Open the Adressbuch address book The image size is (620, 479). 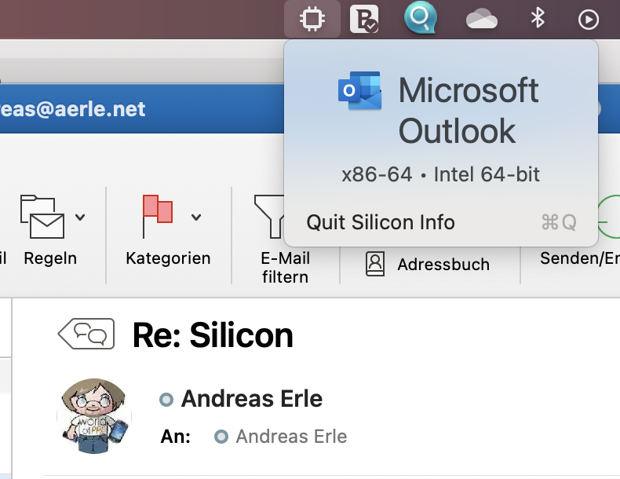[x=428, y=265]
